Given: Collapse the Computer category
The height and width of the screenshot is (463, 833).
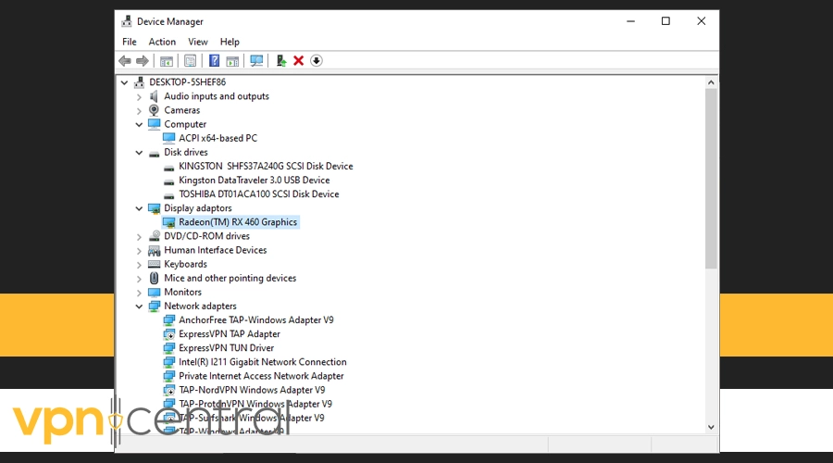Looking at the screenshot, I should point(139,124).
